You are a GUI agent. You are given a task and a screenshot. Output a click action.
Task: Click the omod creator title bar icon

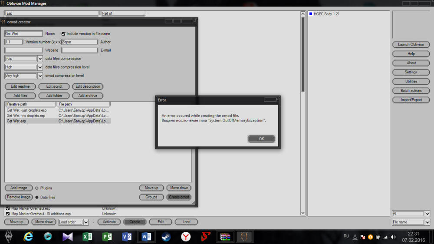coord(3,22)
